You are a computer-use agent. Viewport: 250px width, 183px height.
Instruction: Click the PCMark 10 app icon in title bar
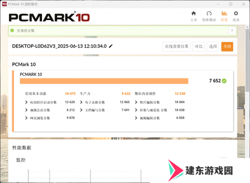pyautogui.click(x=4, y=4)
